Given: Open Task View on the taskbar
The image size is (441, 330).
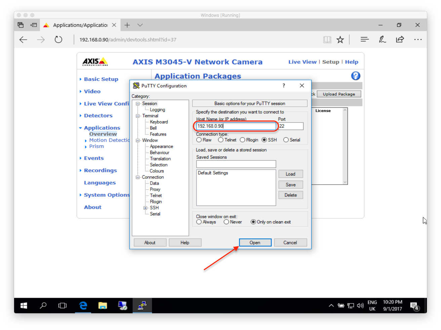Looking at the screenshot, I should [x=63, y=305].
